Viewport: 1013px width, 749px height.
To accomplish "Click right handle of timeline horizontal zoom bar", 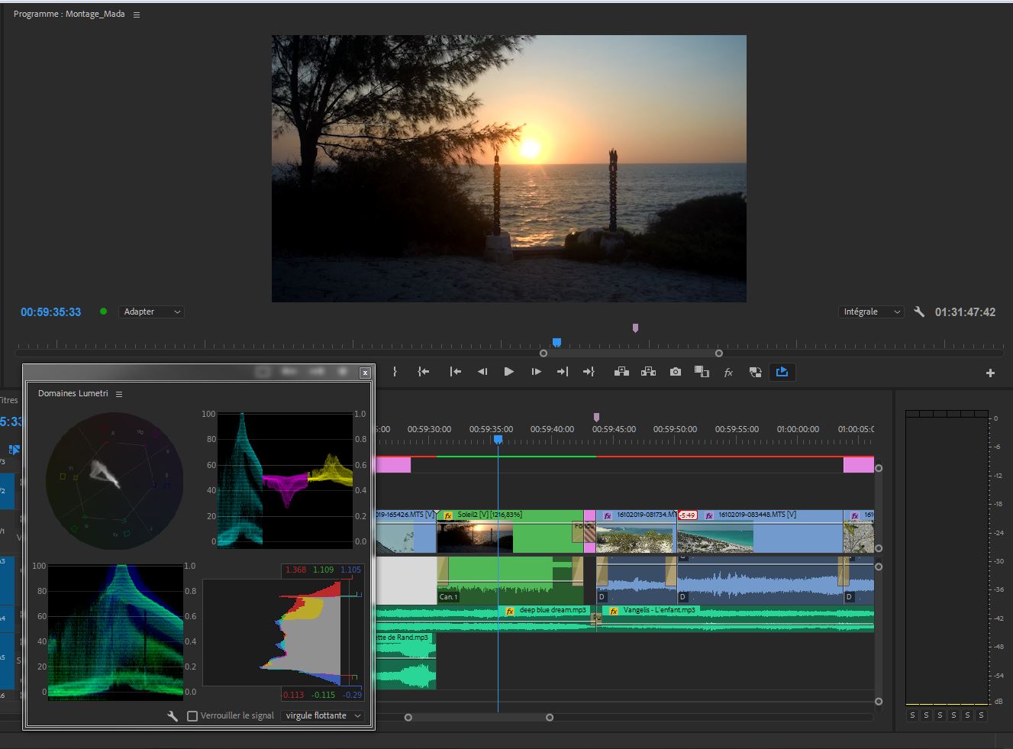I will pyautogui.click(x=550, y=717).
